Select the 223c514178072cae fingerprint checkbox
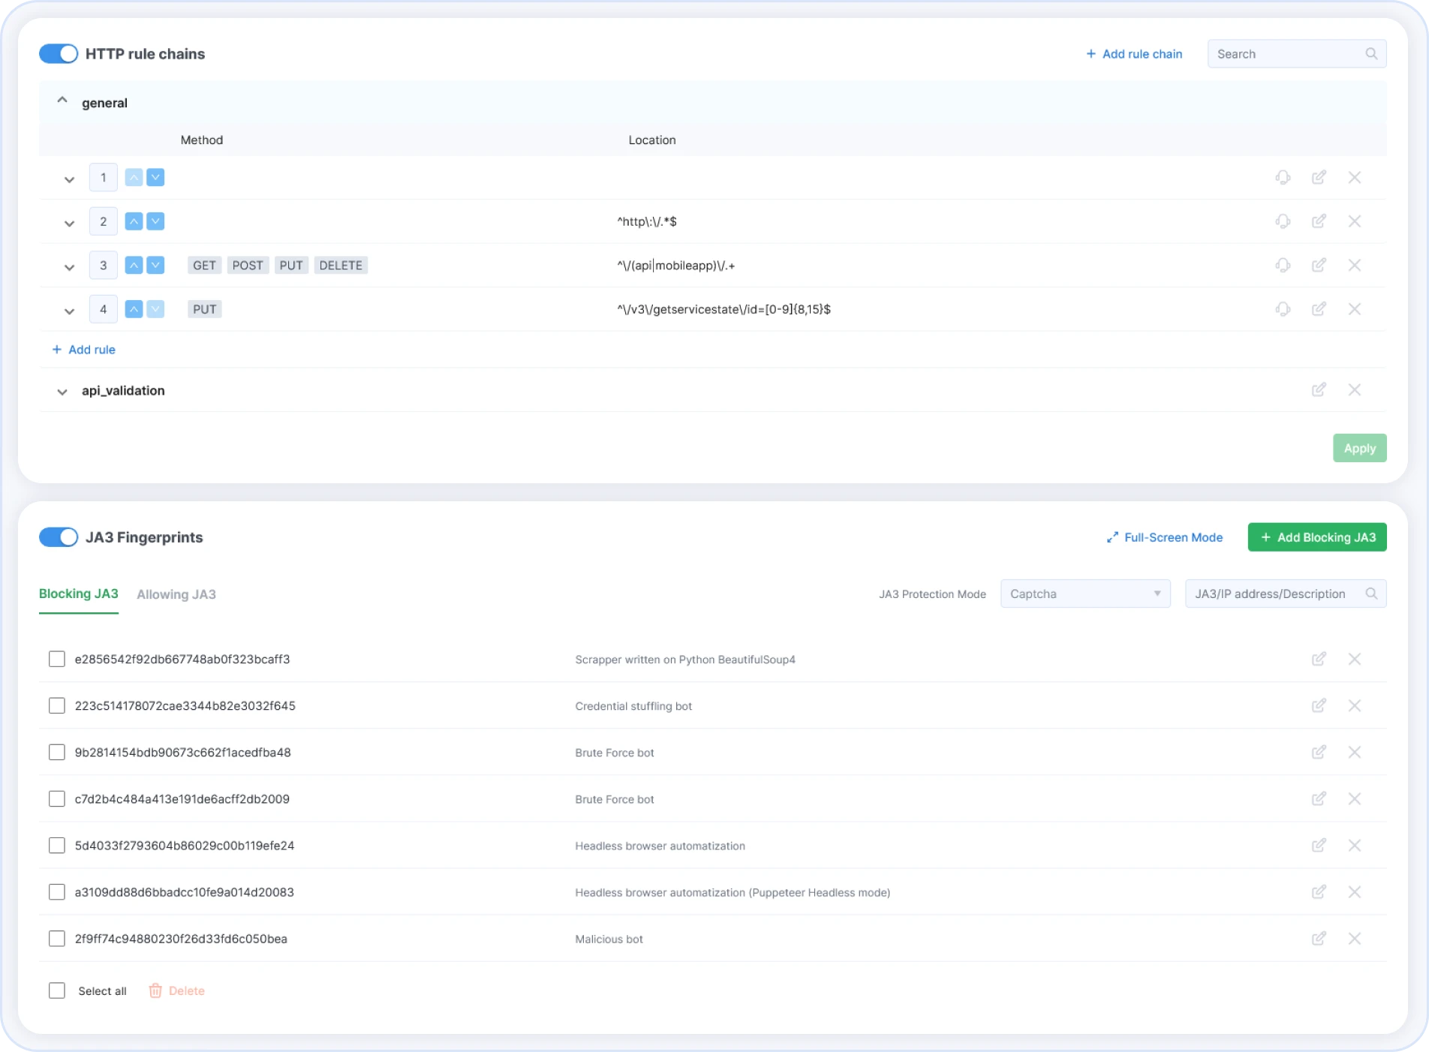The height and width of the screenshot is (1052, 1429). click(57, 706)
